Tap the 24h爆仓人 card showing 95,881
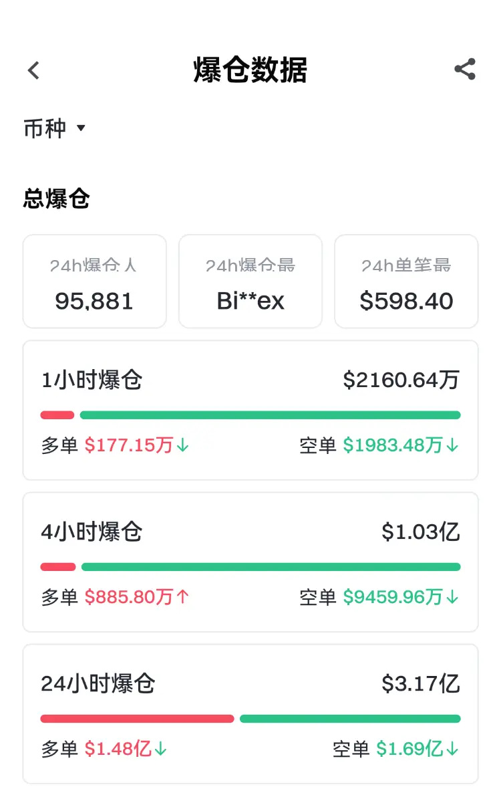This screenshot has width=501, height=801. coord(94,281)
